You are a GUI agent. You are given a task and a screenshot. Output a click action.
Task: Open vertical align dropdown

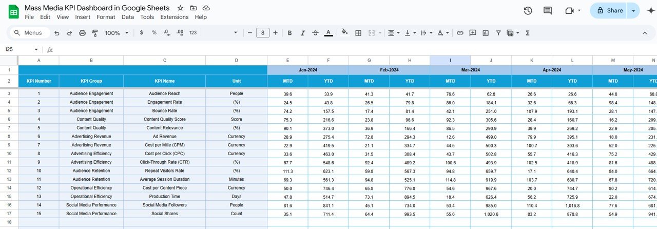click(x=410, y=33)
